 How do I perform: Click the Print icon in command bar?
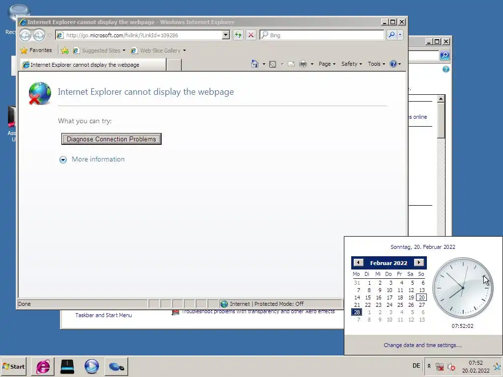(x=303, y=64)
